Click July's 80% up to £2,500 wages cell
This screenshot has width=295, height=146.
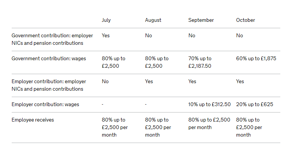tap(114, 62)
